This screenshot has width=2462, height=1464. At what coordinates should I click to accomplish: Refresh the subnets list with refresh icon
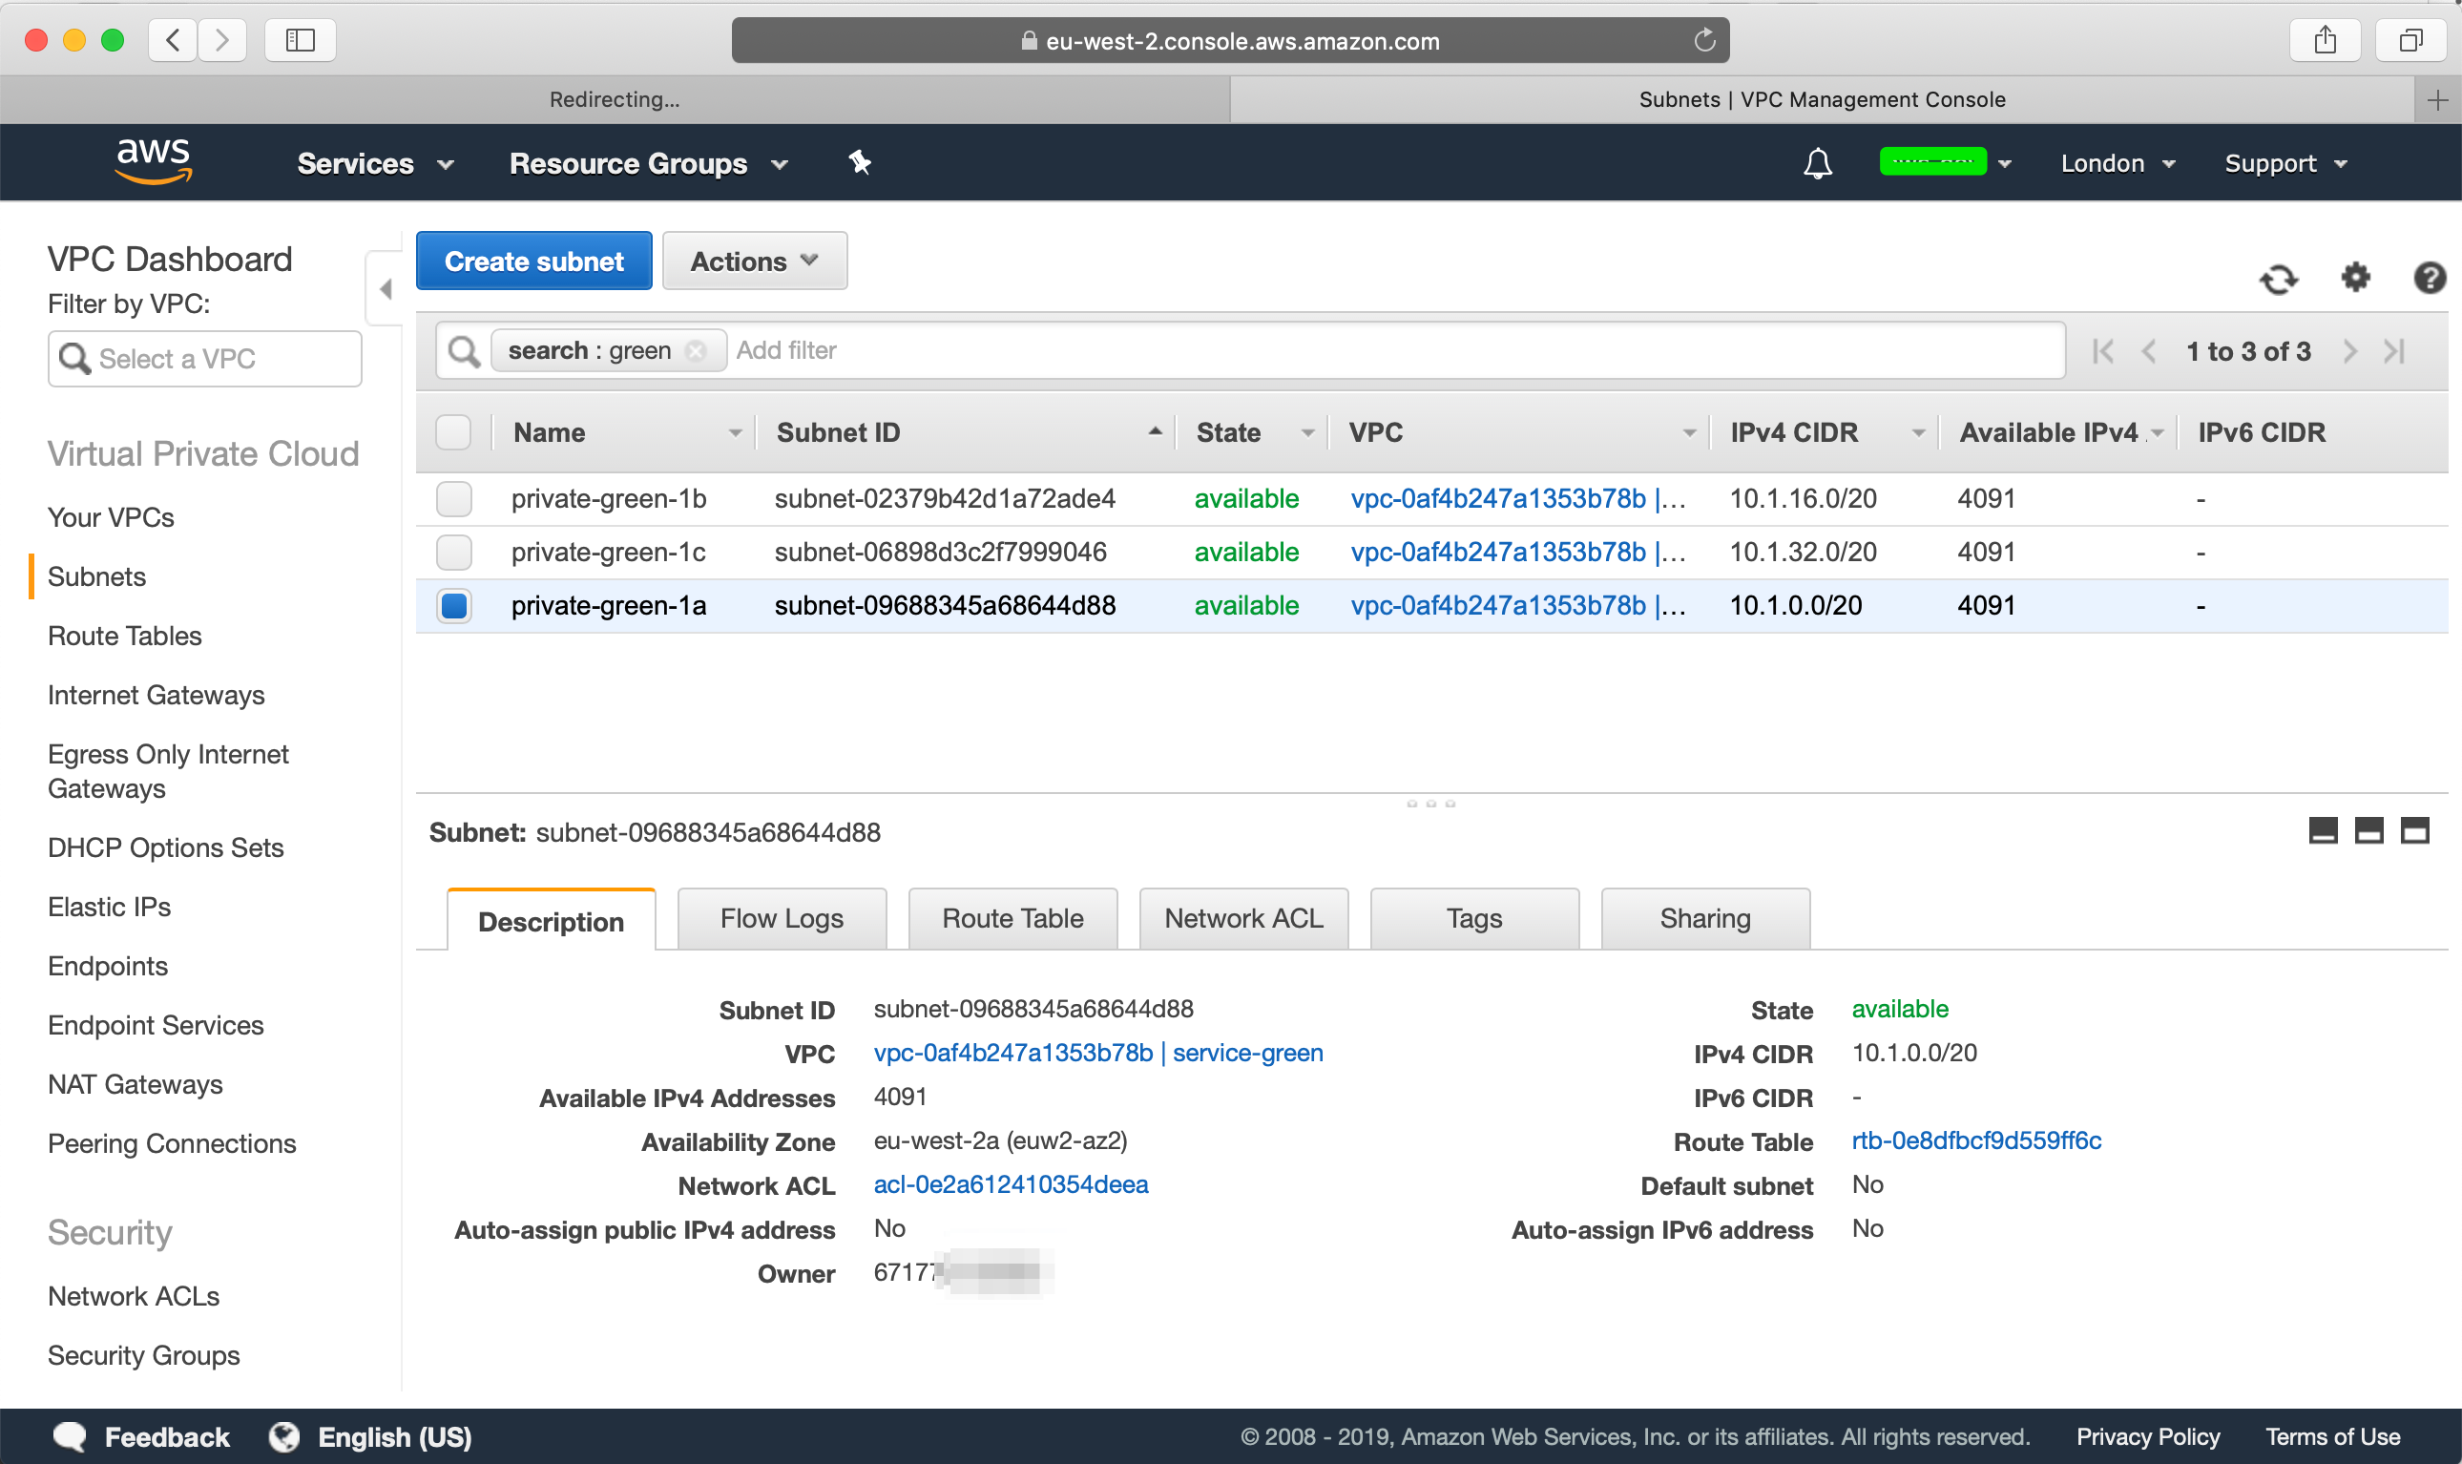(2278, 280)
